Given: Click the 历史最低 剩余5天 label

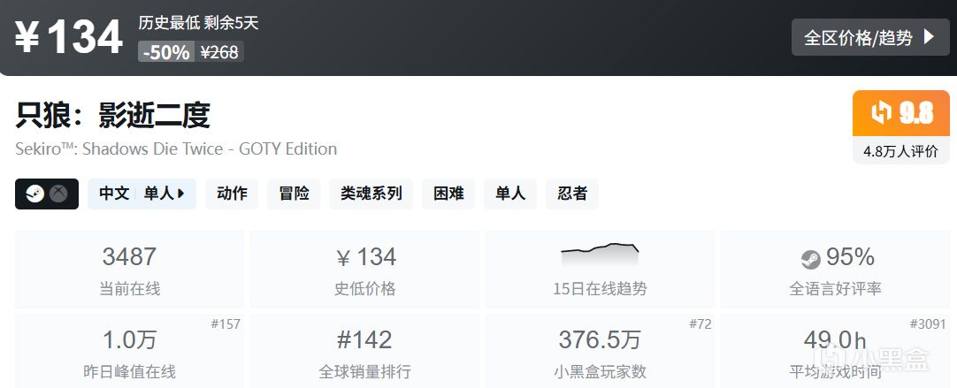Looking at the screenshot, I should pos(198,23).
